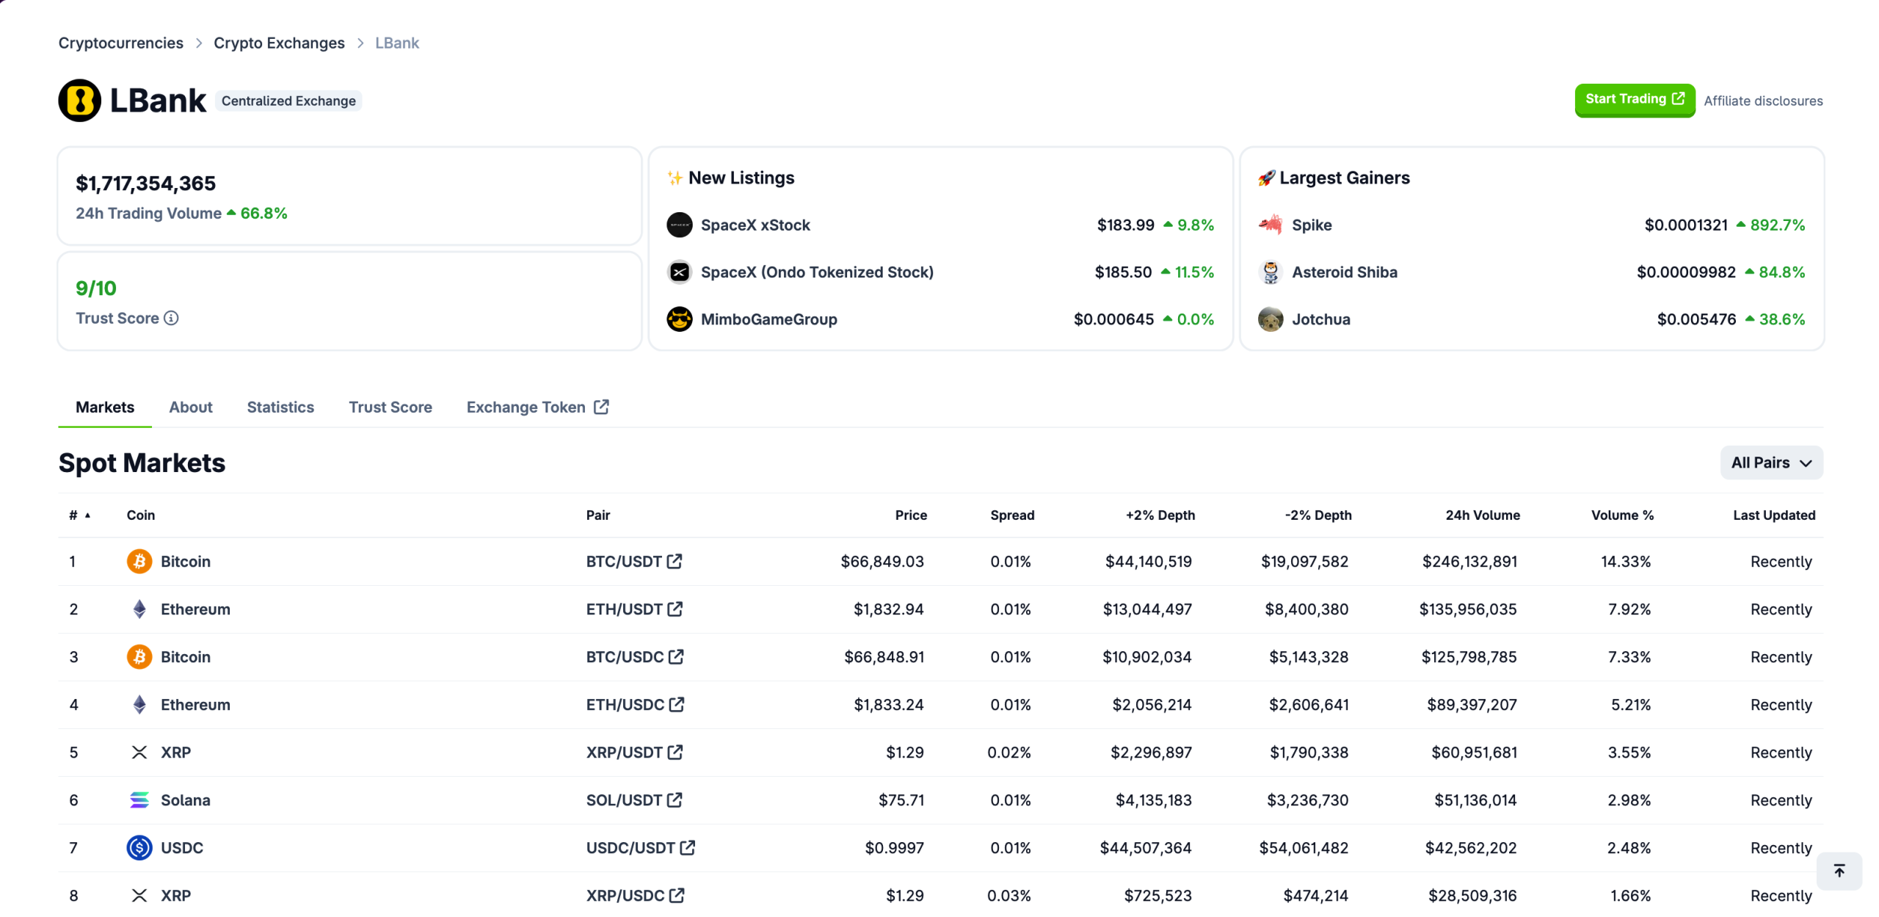Open the Asteroid Shiba gainer name

click(1344, 272)
